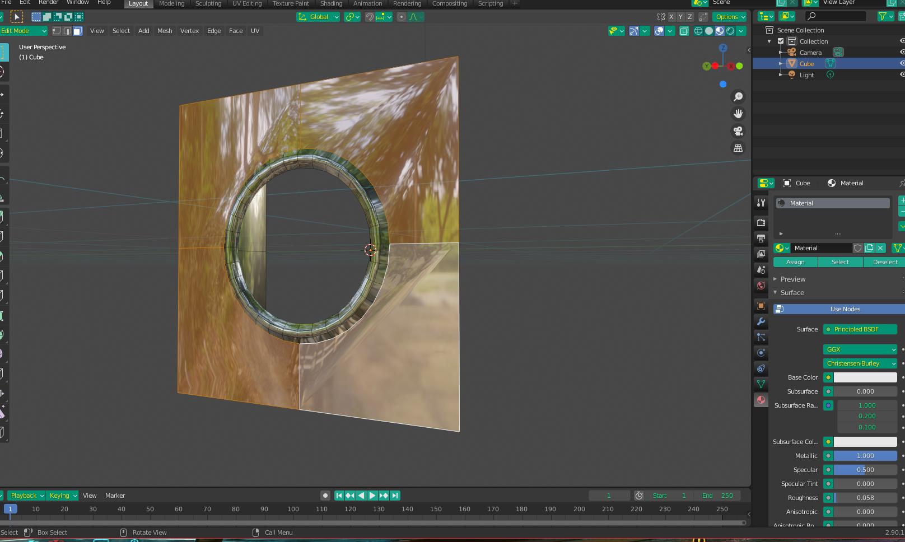The image size is (905, 542).
Task: Click the pan view hand gizmo
Action: (x=738, y=114)
